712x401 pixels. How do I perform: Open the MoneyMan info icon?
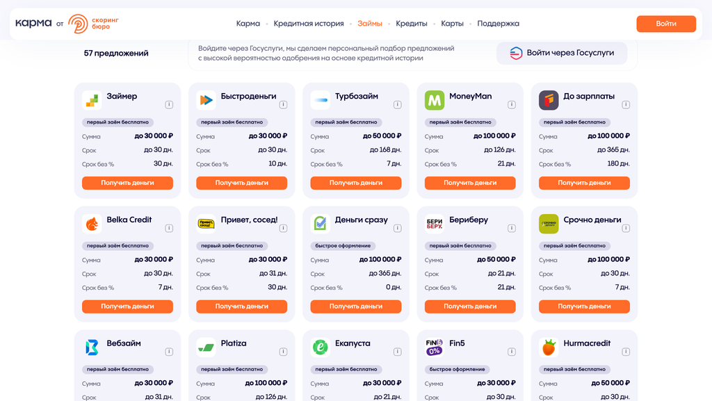512,105
